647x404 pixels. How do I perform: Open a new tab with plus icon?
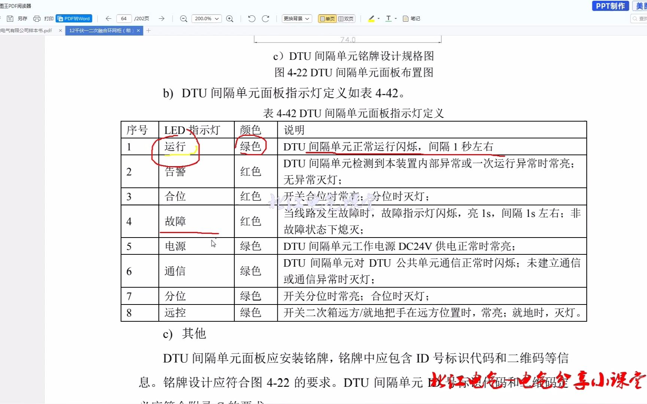[x=149, y=30]
